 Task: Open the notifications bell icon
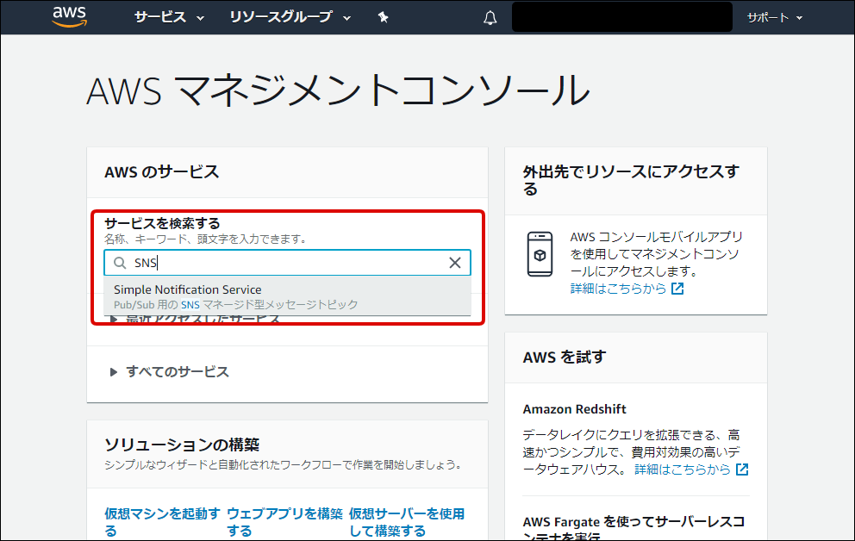tap(490, 18)
